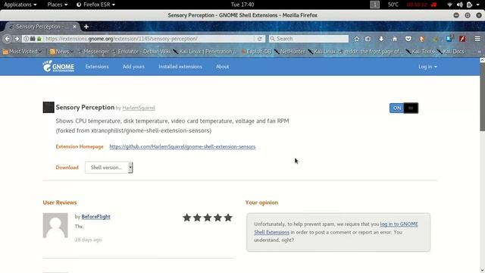This screenshot has width=485, height=273.
Task: Open the About nav item
Action: [x=222, y=67]
